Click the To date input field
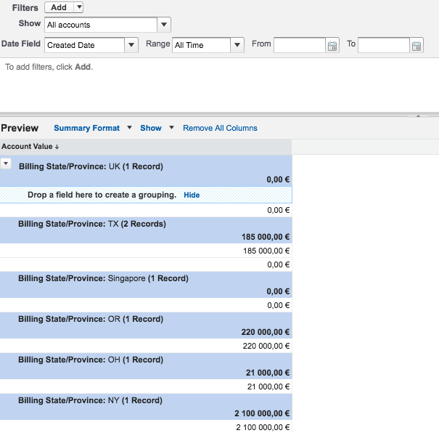This screenshot has width=439, height=433. 383,45
